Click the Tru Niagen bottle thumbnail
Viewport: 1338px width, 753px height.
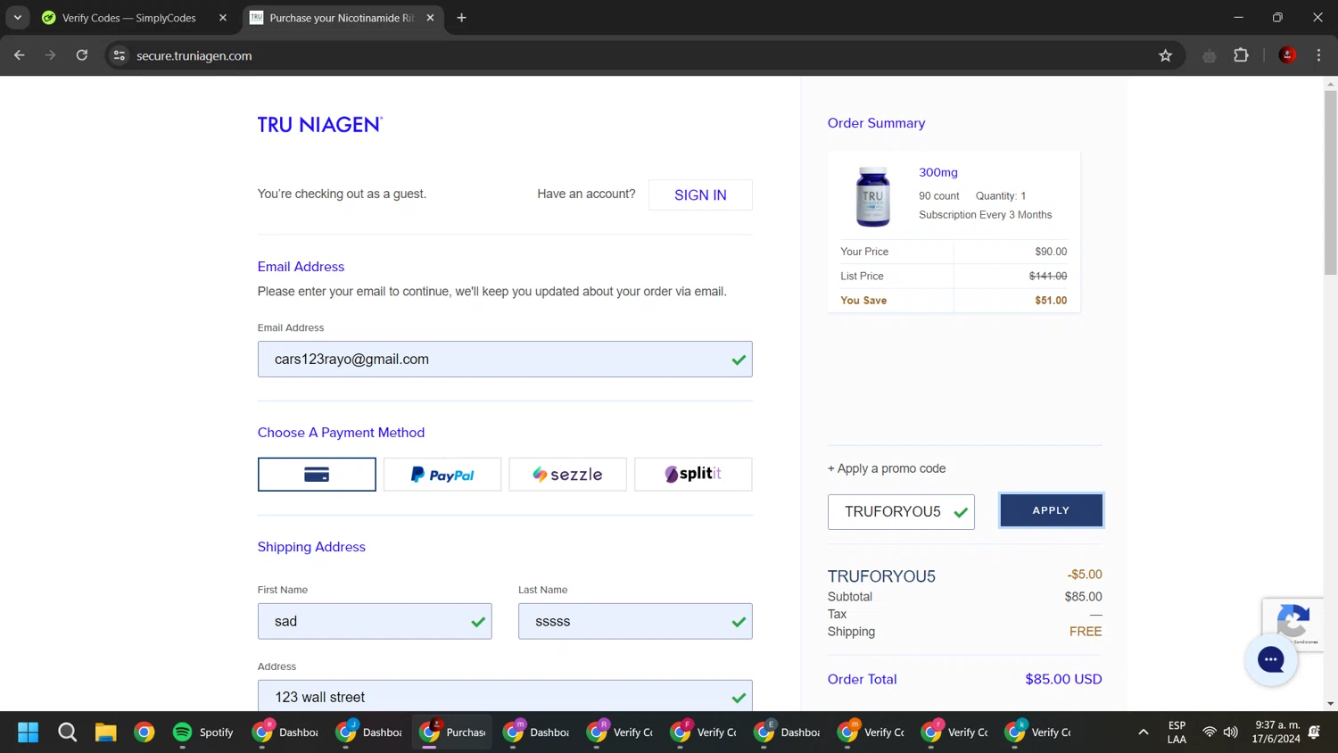point(872,197)
